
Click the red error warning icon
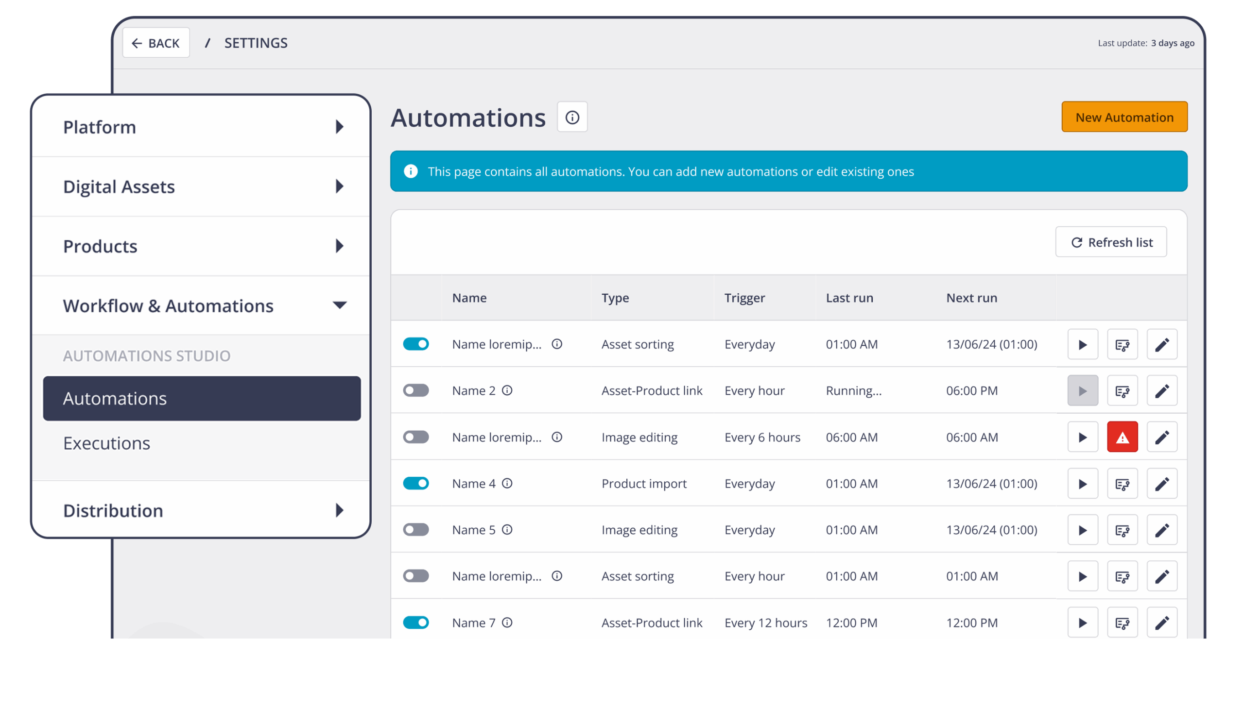(1122, 437)
